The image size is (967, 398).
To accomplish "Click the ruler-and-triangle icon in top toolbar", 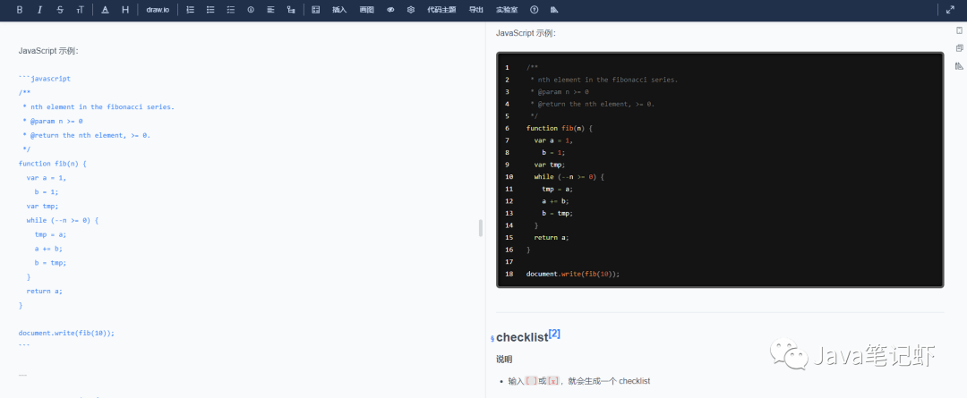I will 554,10.
